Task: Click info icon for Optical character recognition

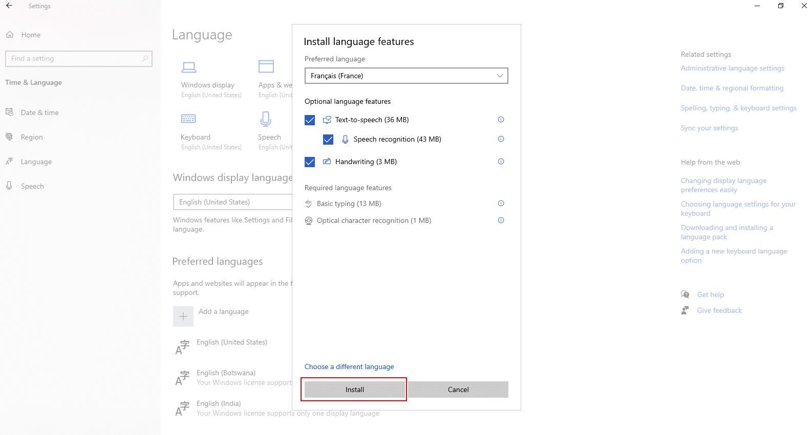Action: pos(501,220)
